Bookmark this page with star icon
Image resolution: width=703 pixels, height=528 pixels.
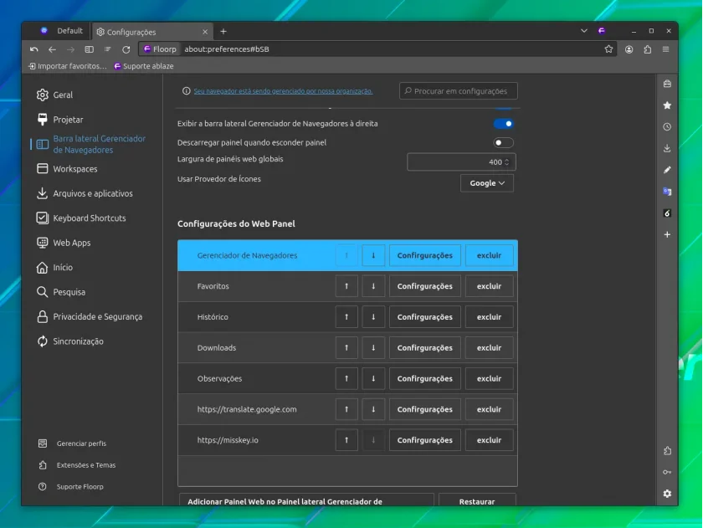(x=608, y=49)
